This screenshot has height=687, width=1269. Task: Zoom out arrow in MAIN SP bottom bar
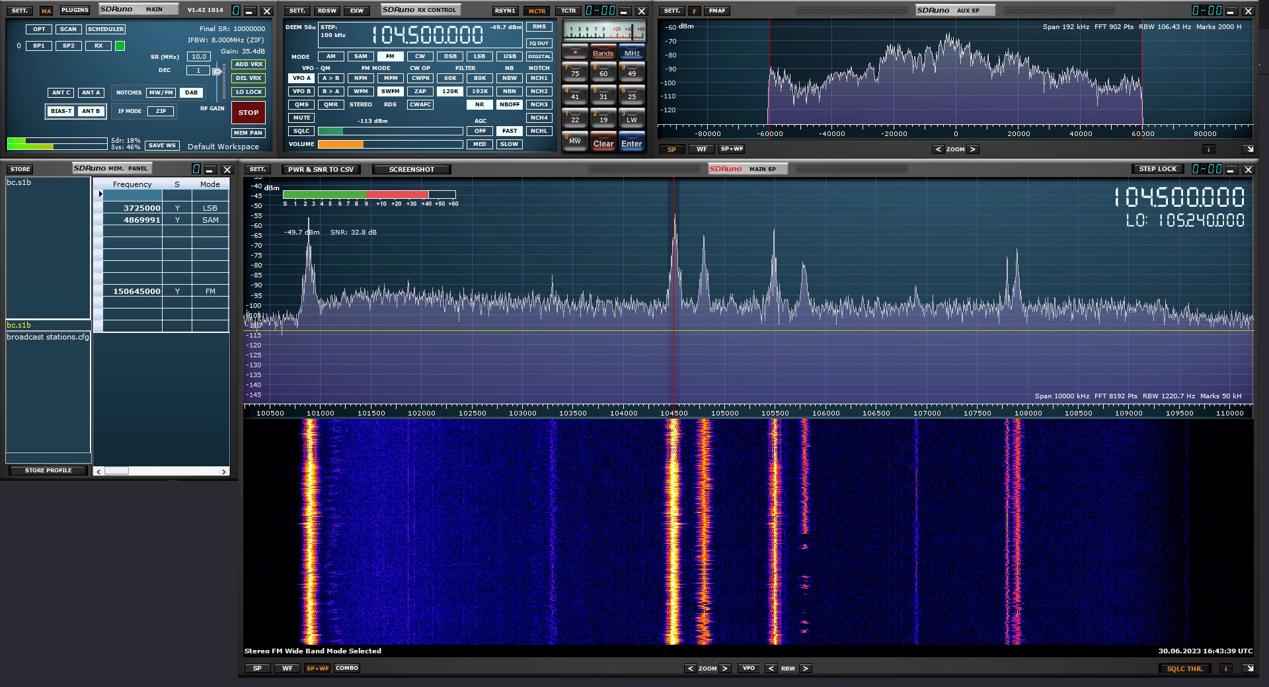691,669
